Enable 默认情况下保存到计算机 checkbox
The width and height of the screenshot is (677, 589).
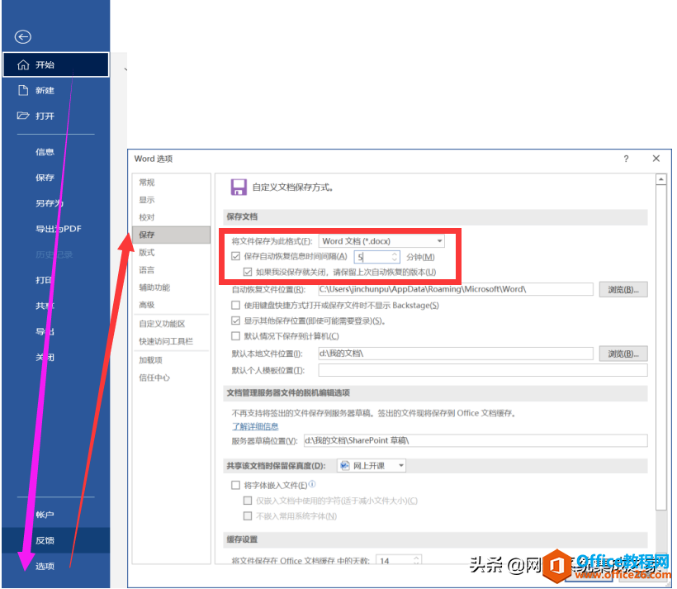236,335
